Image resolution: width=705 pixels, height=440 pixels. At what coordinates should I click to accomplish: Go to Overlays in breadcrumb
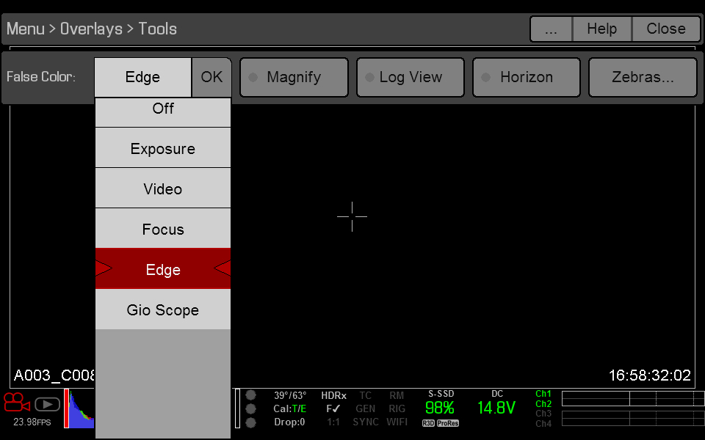click(91, 29)
